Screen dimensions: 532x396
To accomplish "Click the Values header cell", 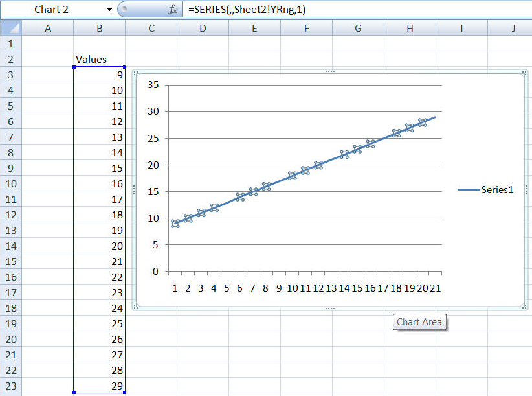I will pyautogui.click(x=99, y=59).
